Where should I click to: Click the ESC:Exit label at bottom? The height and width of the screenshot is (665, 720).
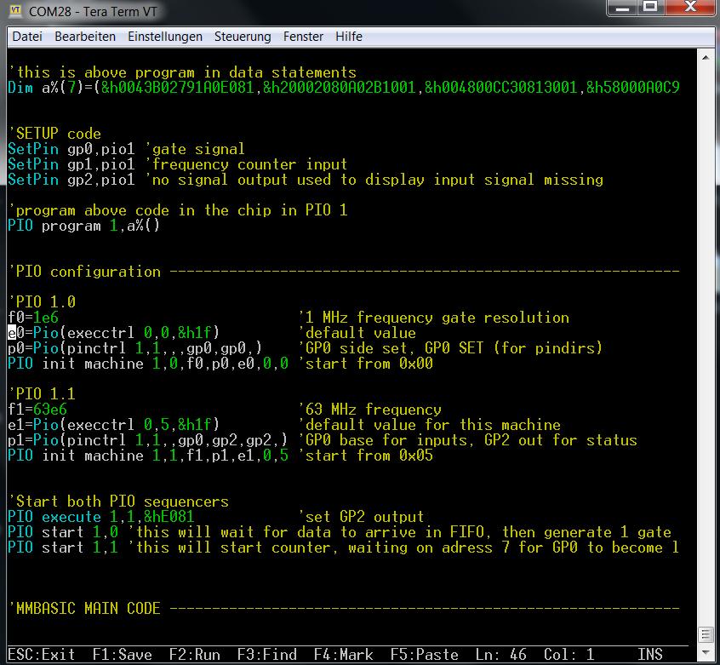click(42, 655)
